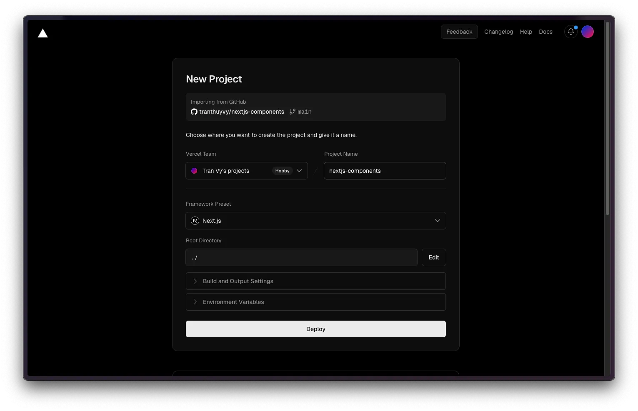
Task: Click the Framework Preset chevron arrow
Action: (438, 221)
